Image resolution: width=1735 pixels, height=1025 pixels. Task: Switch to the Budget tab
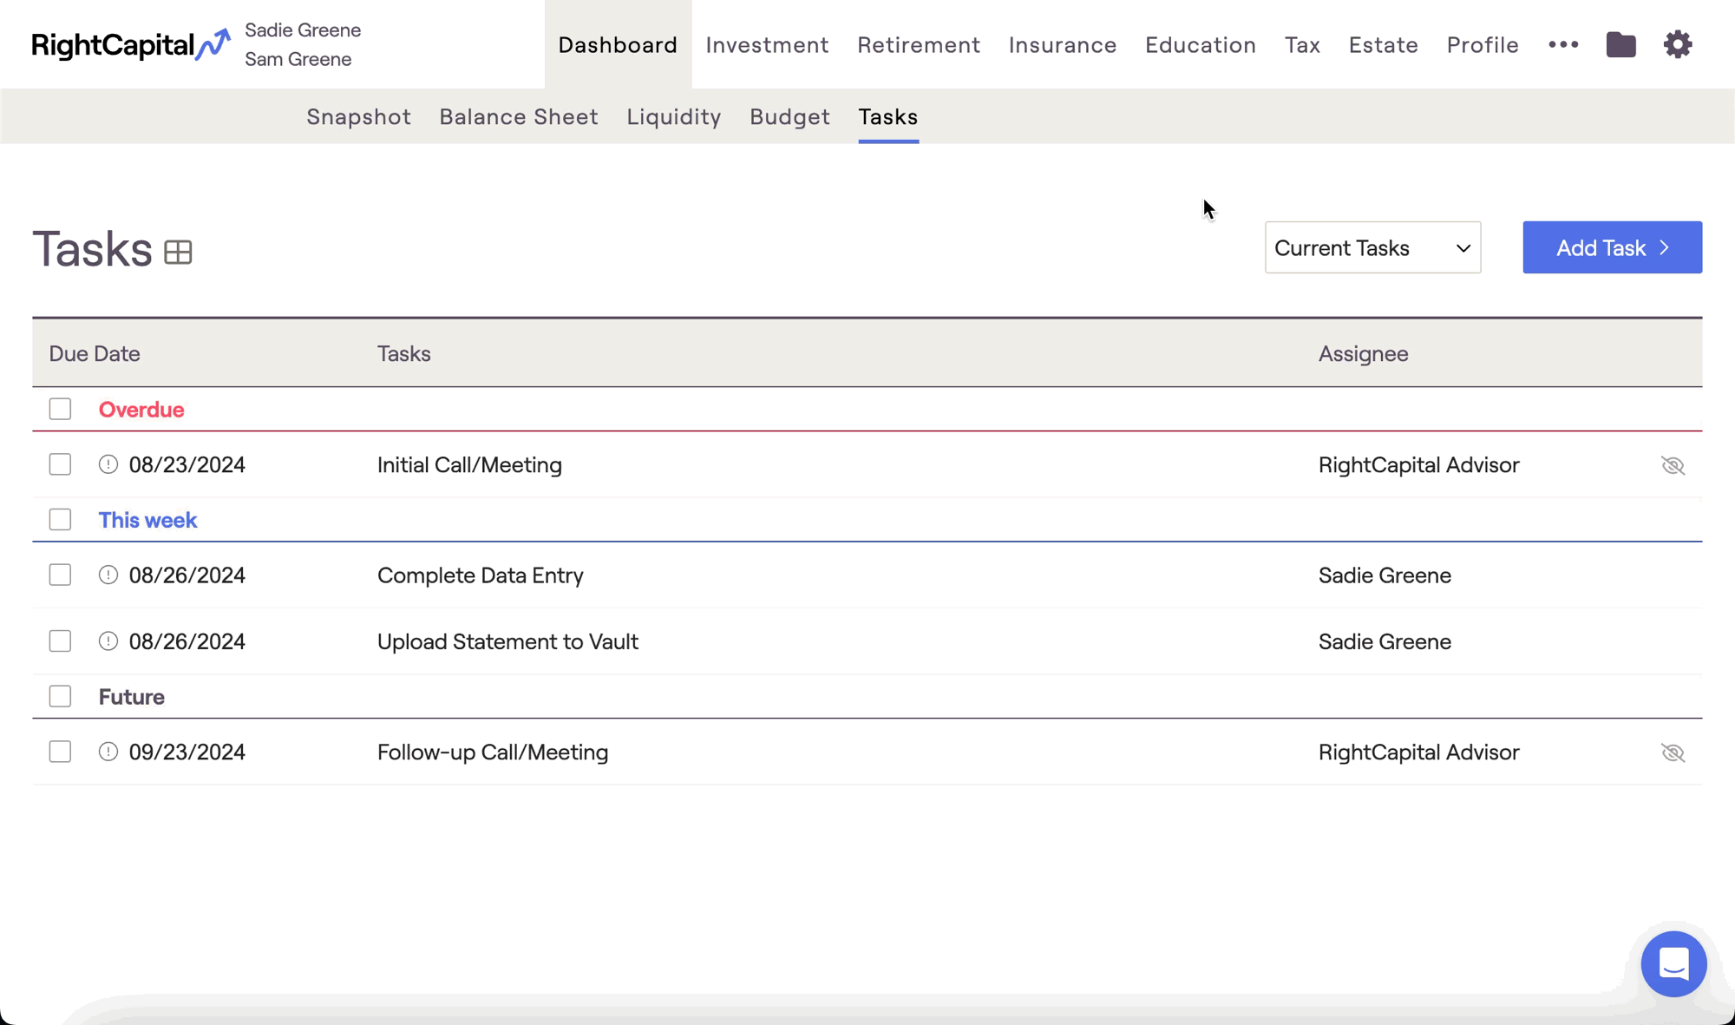pyautogui.click(x=789, y=116)
